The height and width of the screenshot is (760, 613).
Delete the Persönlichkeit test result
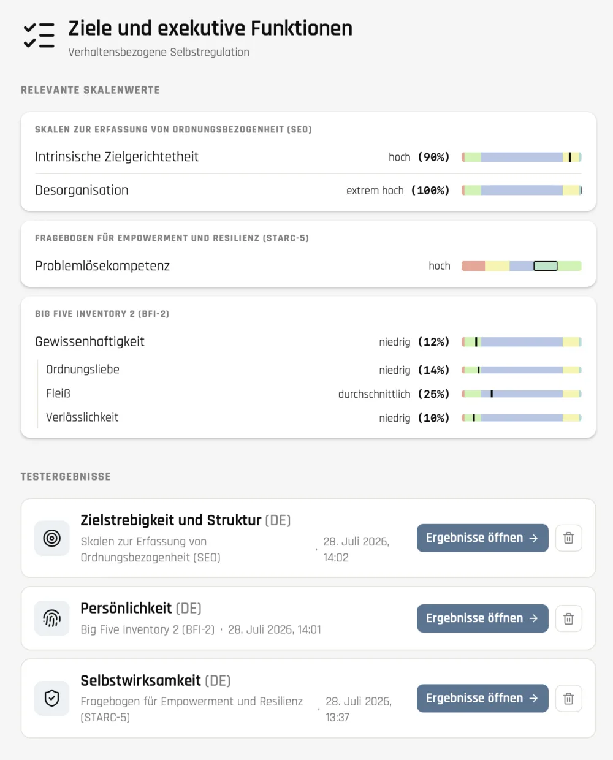569,618
